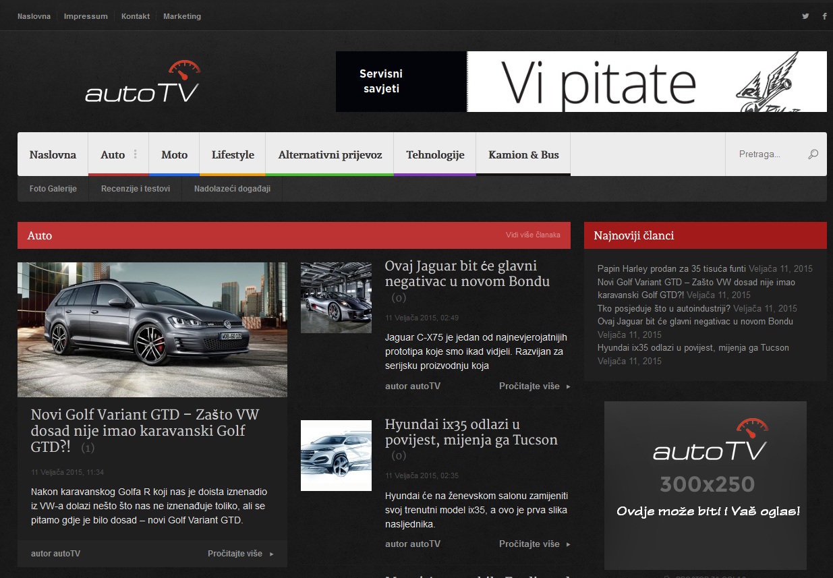Open sidebar link Ovaj Jaguar bit će
The height and width of the screenshot is (578, 833).
pos(695,321)
